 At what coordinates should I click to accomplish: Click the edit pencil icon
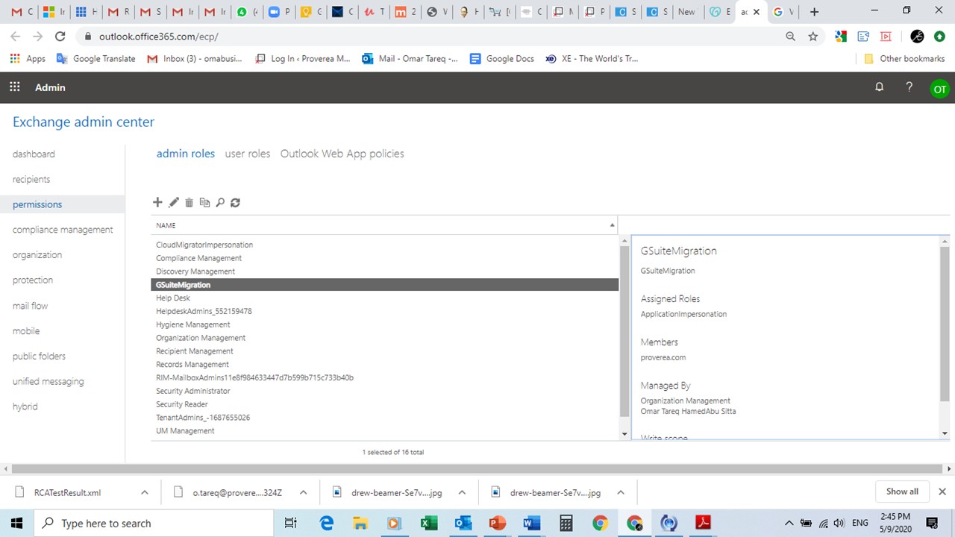pos(174,202)
